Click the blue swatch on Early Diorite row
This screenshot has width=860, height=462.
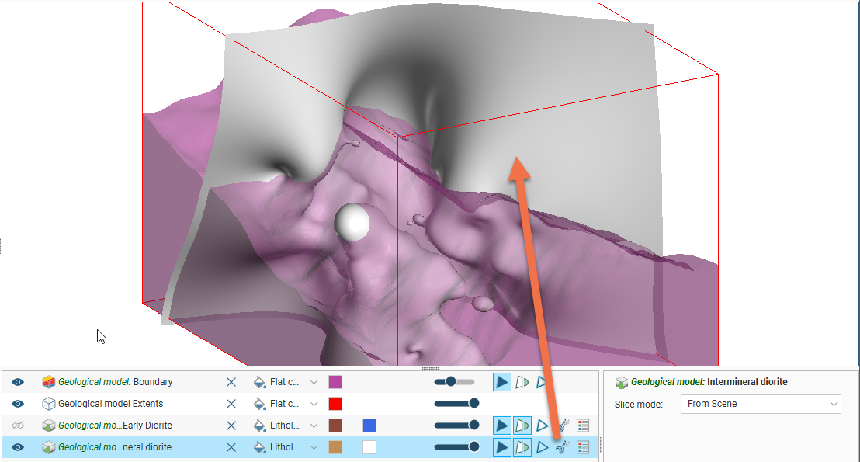[x=369, y=426]
